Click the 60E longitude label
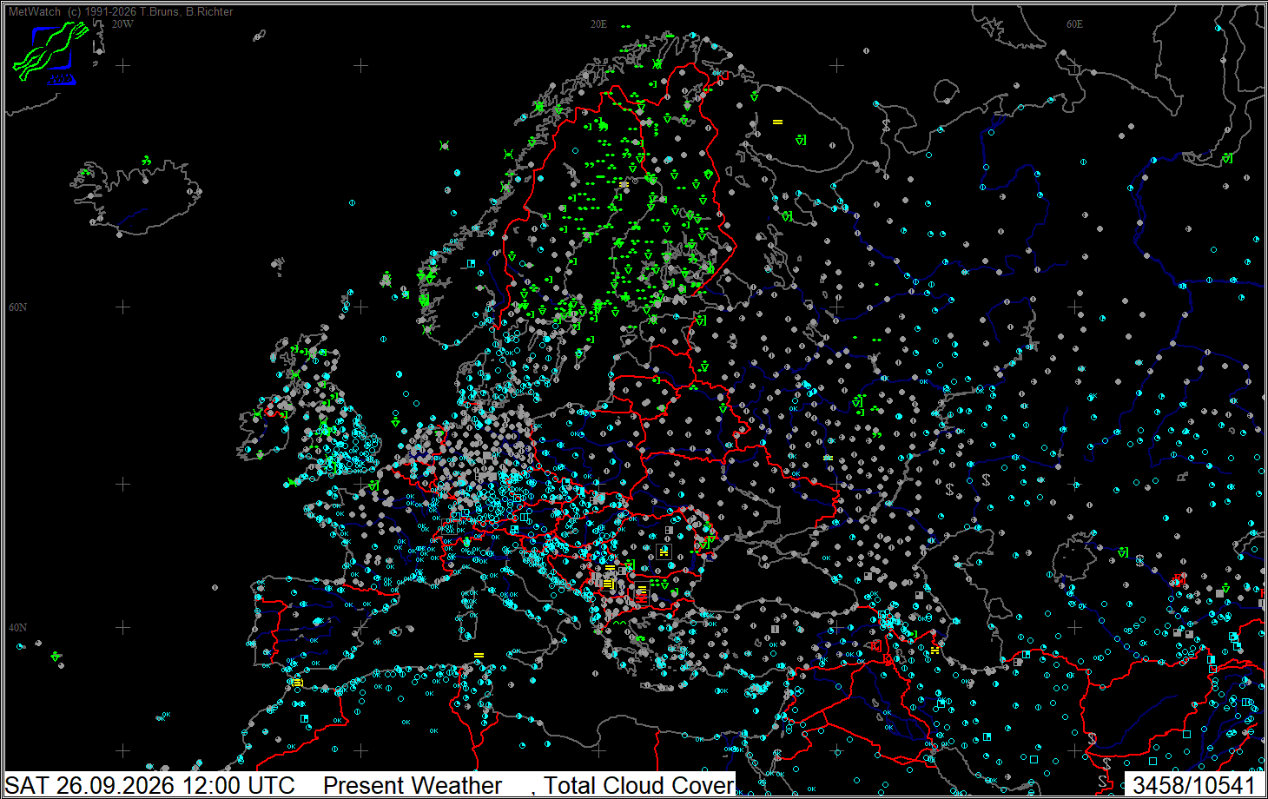Screen dimensions: 1268x799 tap(1074, 24)
